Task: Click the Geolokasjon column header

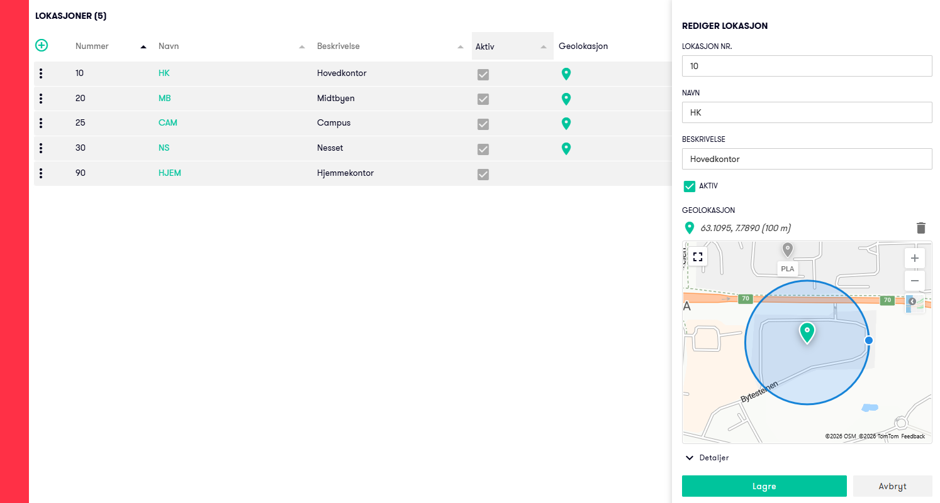Action: (x=583, y=46)
